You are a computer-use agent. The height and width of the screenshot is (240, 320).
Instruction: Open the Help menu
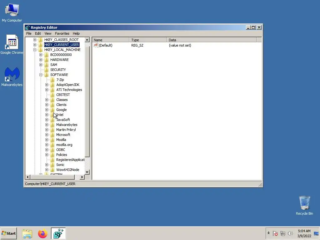coord(76,33)
